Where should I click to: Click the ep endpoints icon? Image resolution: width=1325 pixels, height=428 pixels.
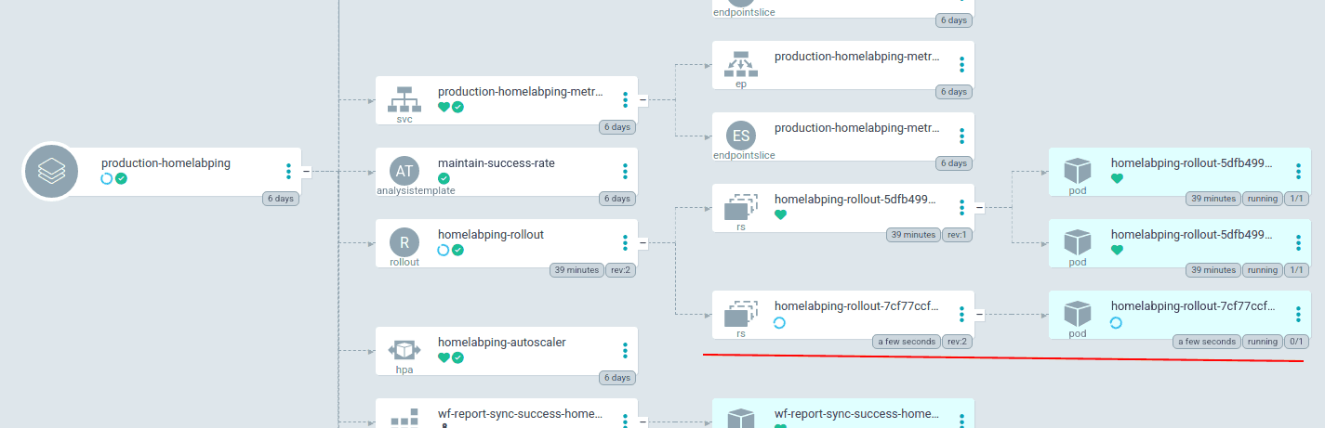[x=741, y=63]
